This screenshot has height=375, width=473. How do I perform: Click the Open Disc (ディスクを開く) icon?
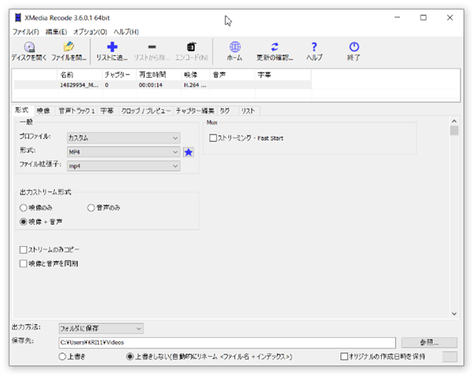[29, 47]
